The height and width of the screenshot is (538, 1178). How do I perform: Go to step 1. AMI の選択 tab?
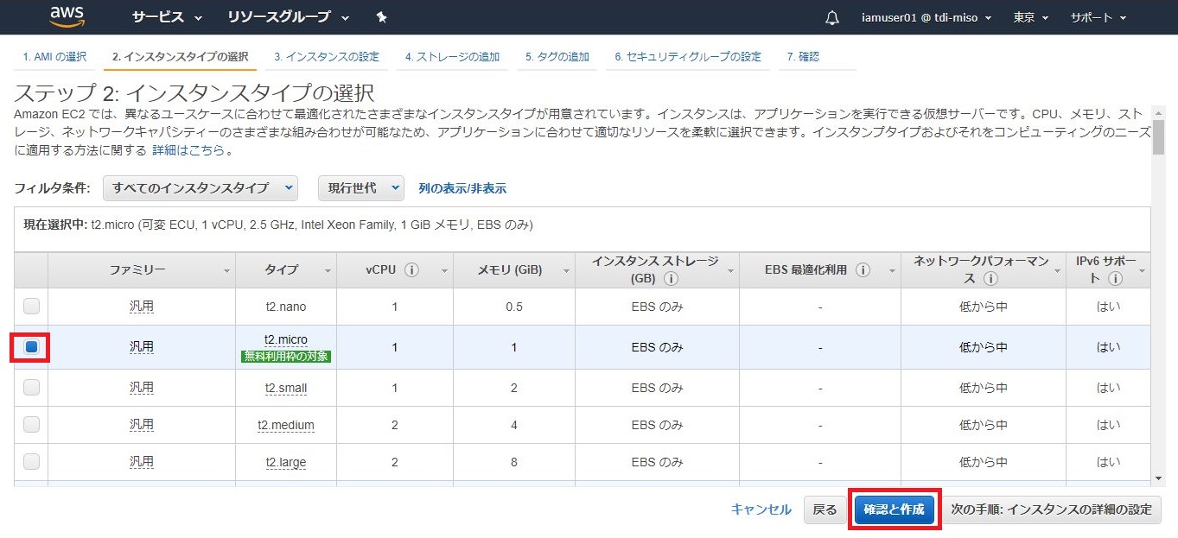pos(54,57)
